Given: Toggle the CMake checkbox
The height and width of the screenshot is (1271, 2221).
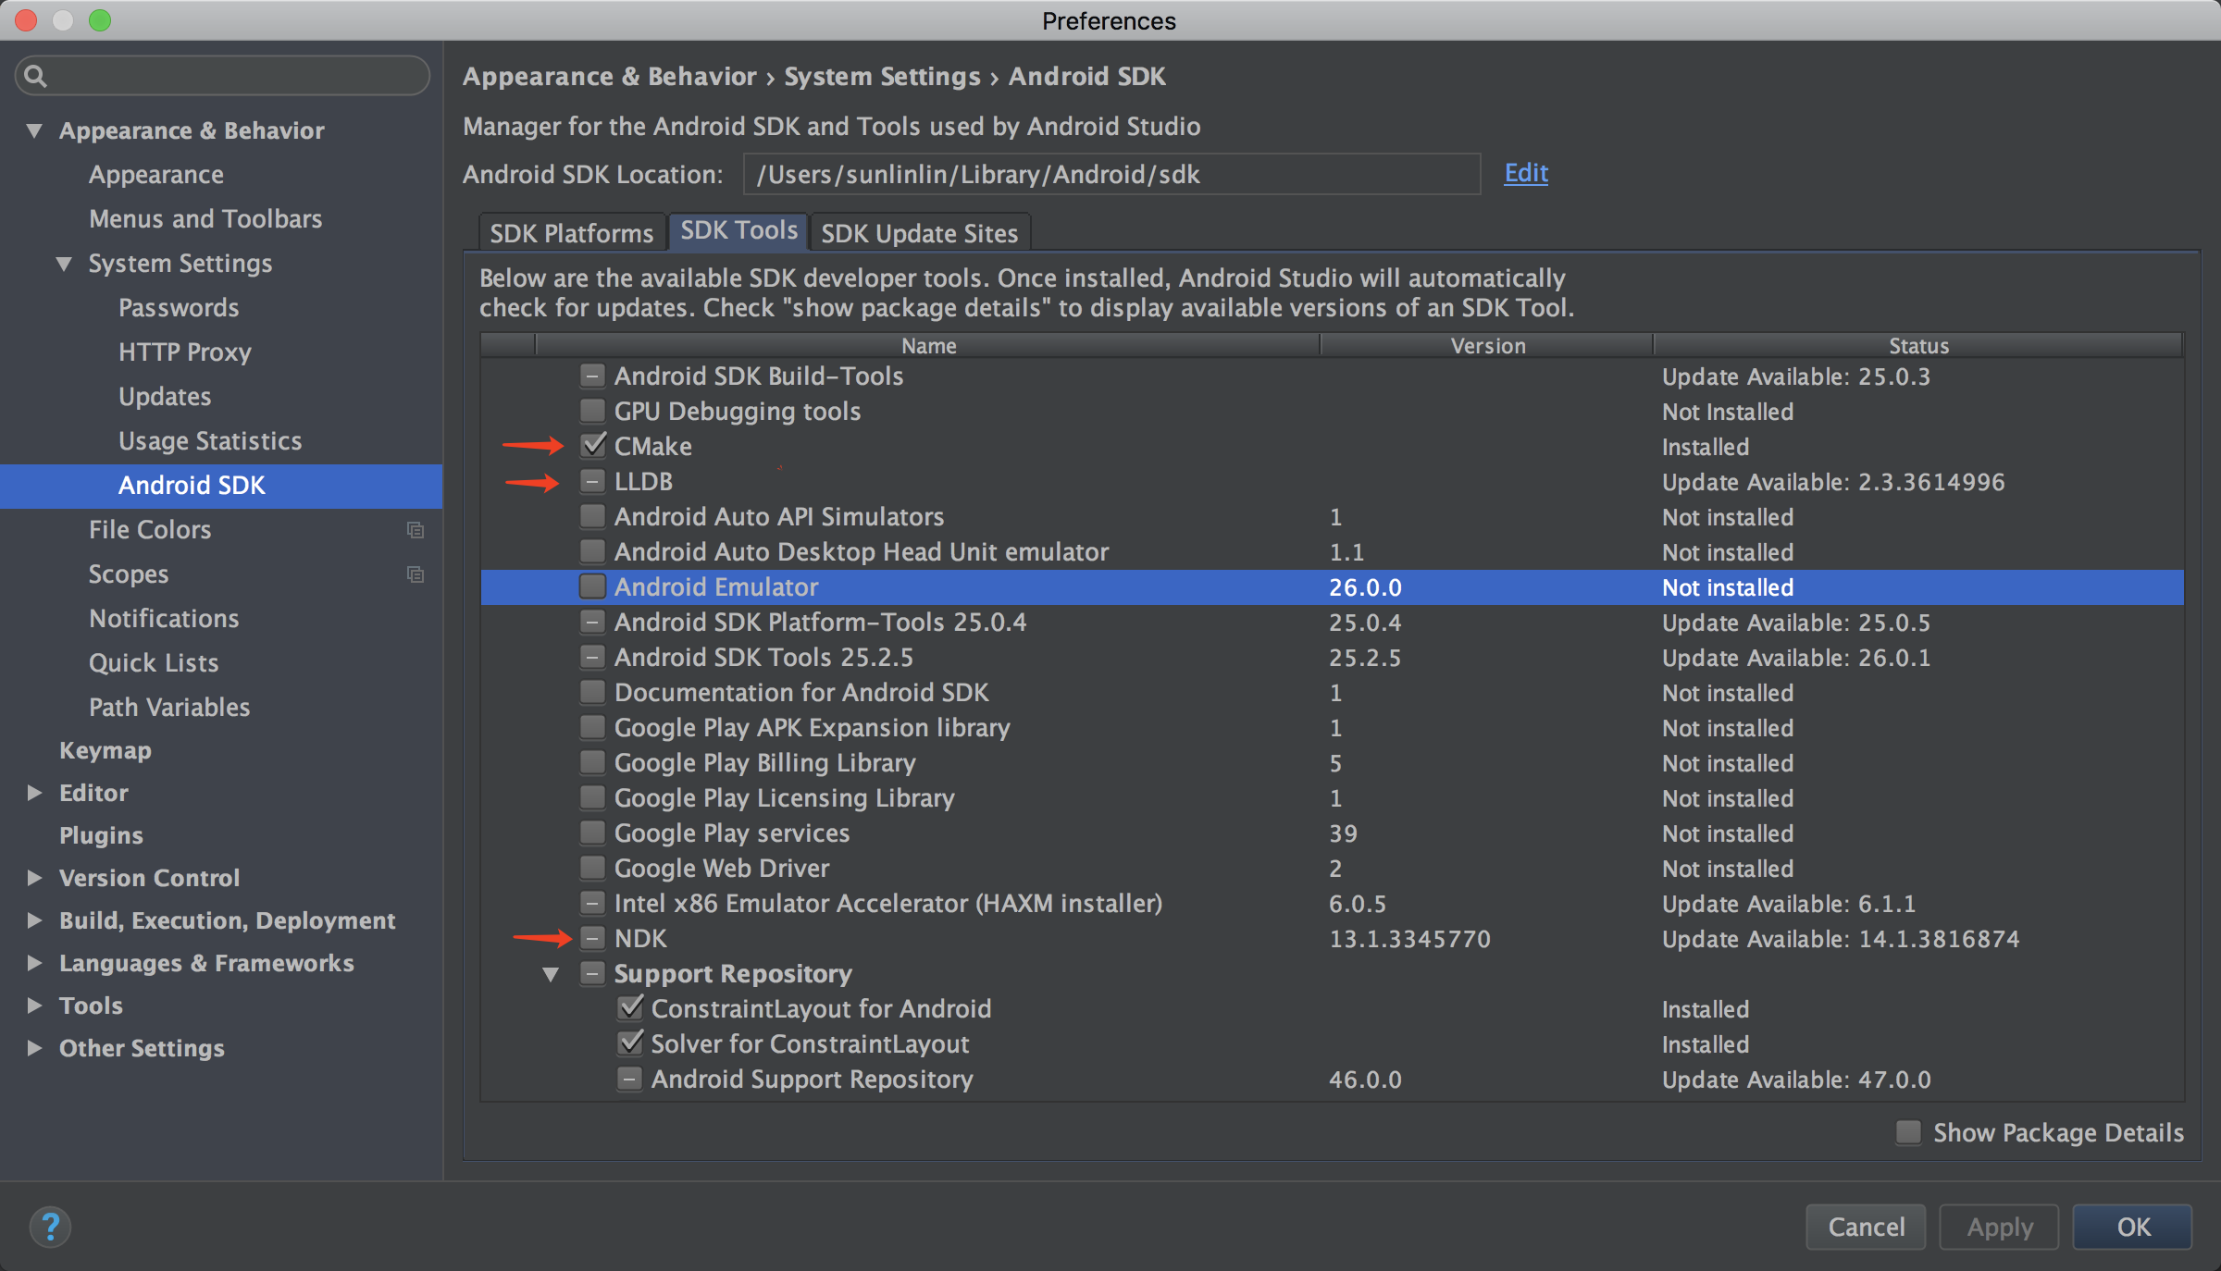Looking at the screenshot, I should [592, 446].
